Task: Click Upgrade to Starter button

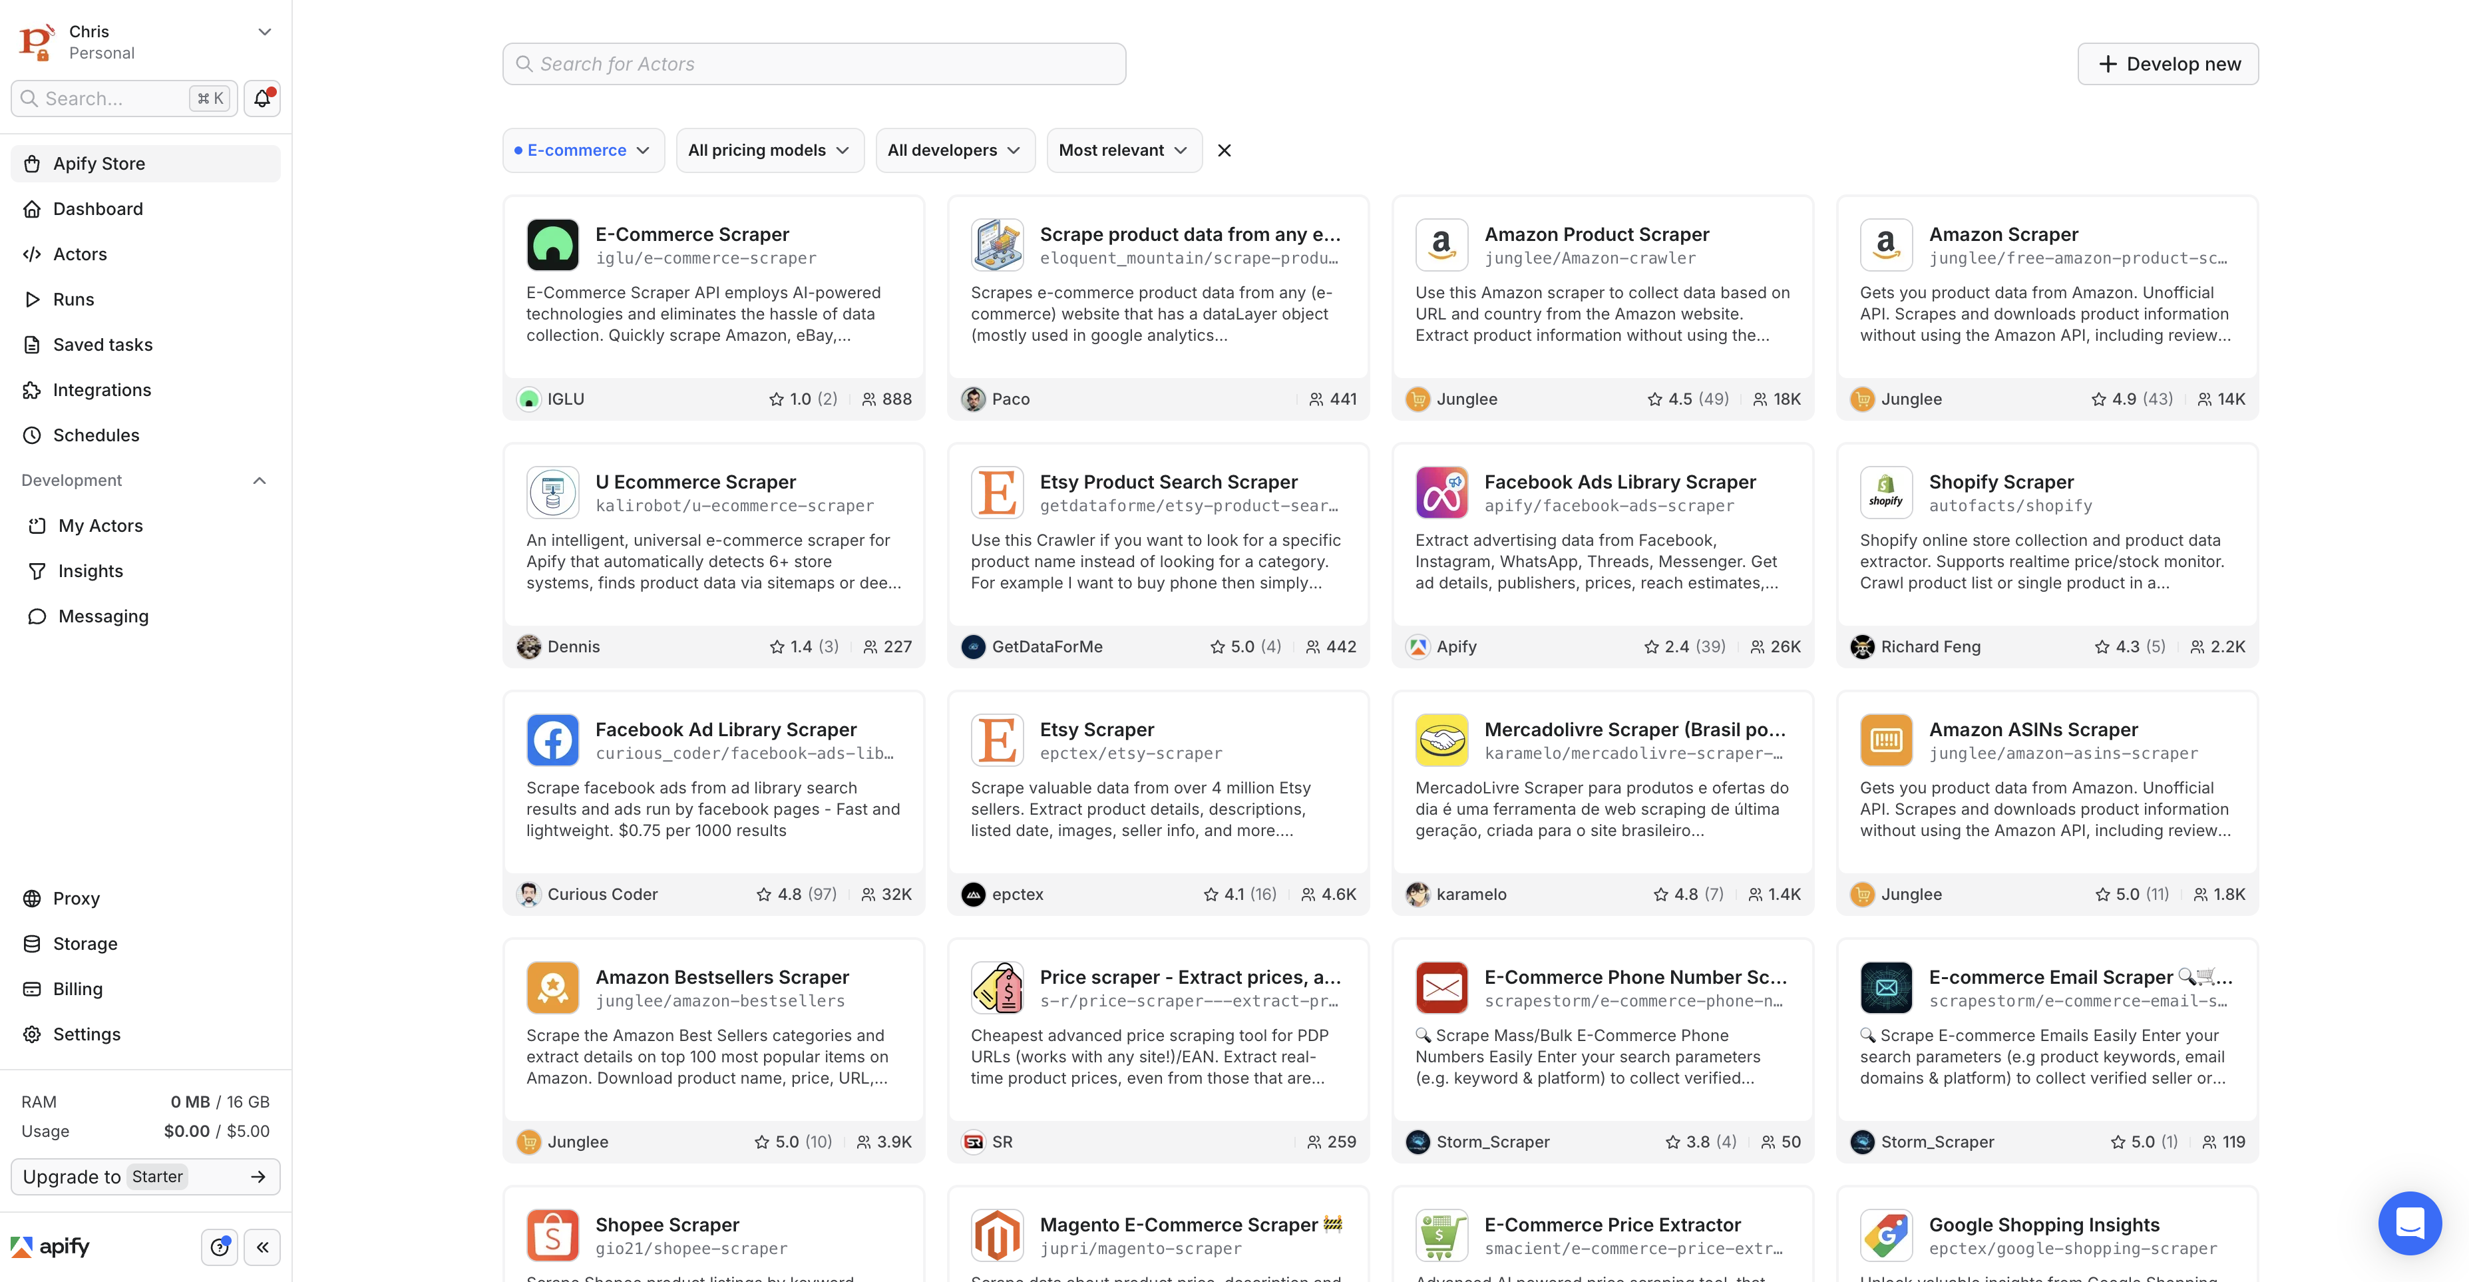Action: [146, 1177]
